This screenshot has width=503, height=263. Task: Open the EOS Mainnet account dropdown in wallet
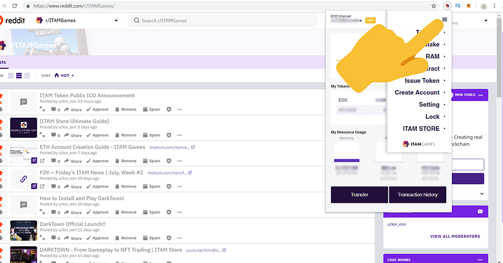360,21
